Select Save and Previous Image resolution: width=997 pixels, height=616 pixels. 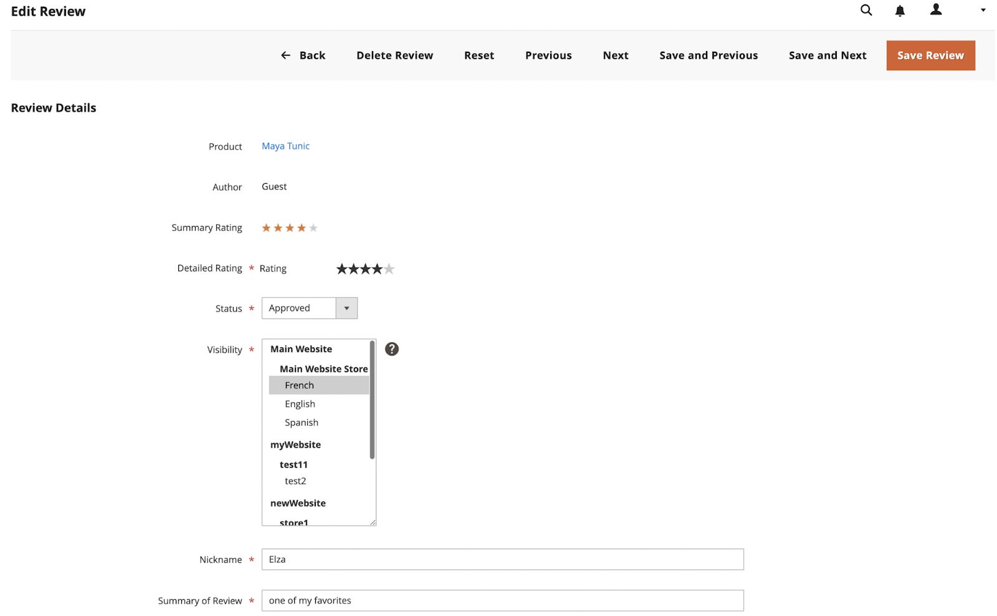point(708,55)
